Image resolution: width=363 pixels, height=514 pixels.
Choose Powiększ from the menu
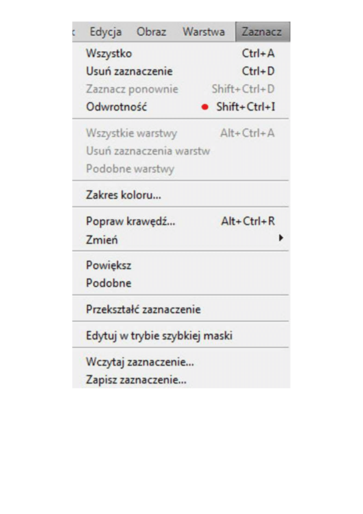tap(109, 265)
